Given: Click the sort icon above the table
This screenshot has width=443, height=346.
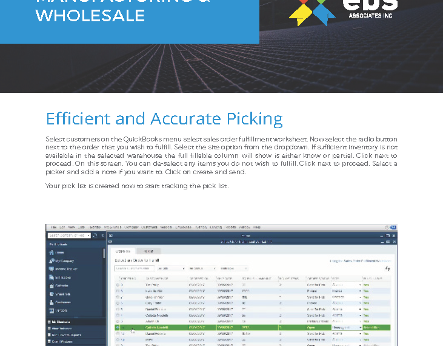Looking at the screenshot, I should (387, 268).
